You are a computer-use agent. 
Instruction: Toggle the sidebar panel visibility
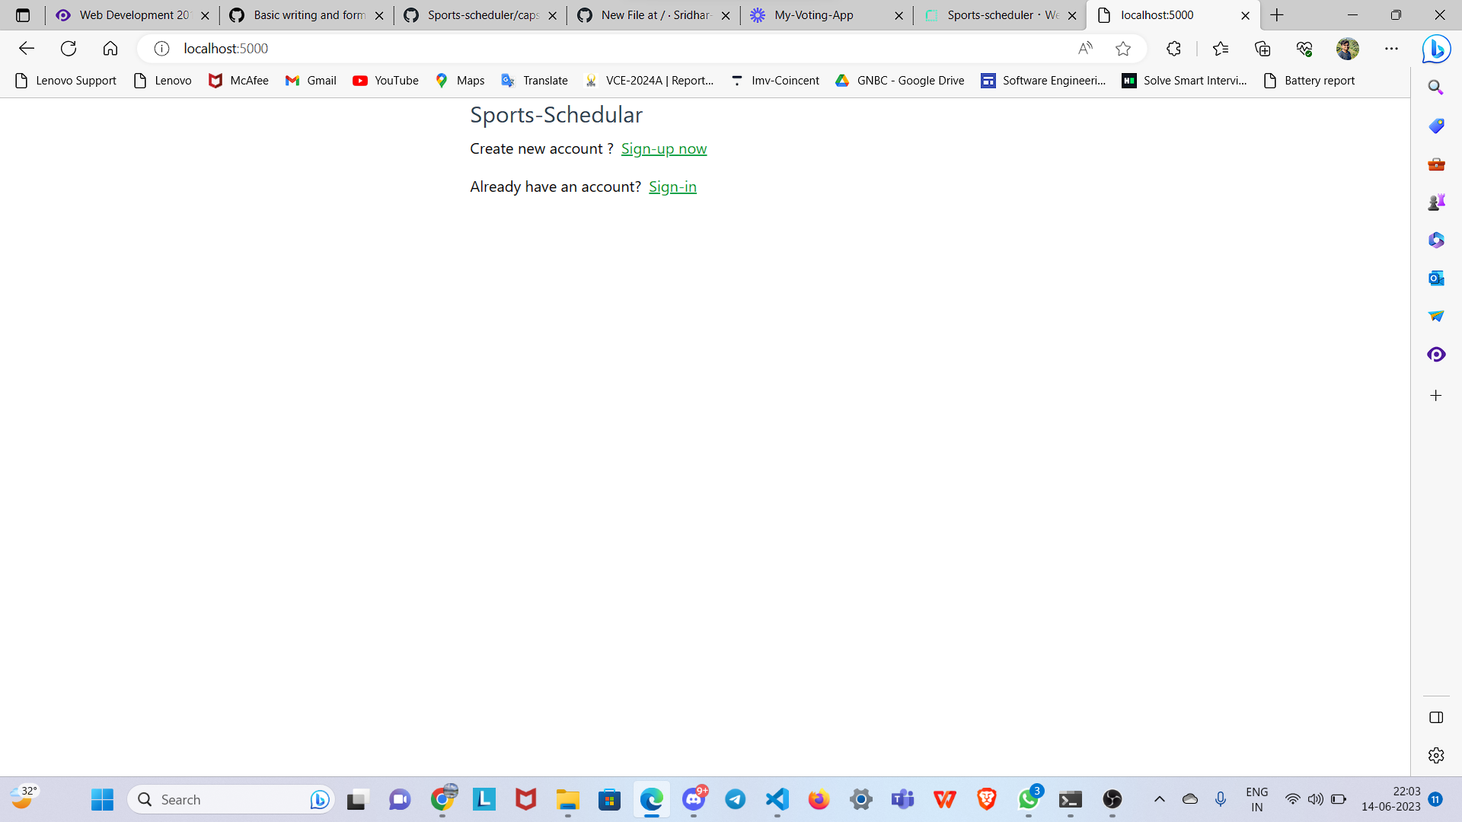1436,716
